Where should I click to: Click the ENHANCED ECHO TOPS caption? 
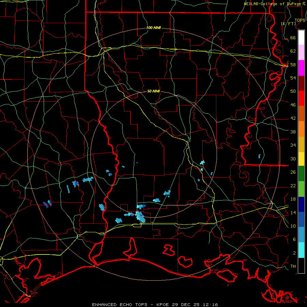[120, 305]
